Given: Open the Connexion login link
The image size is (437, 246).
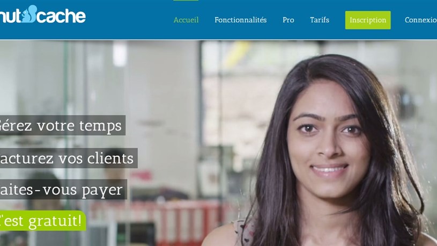Looking at the screenshot, I should pos(421,20).
